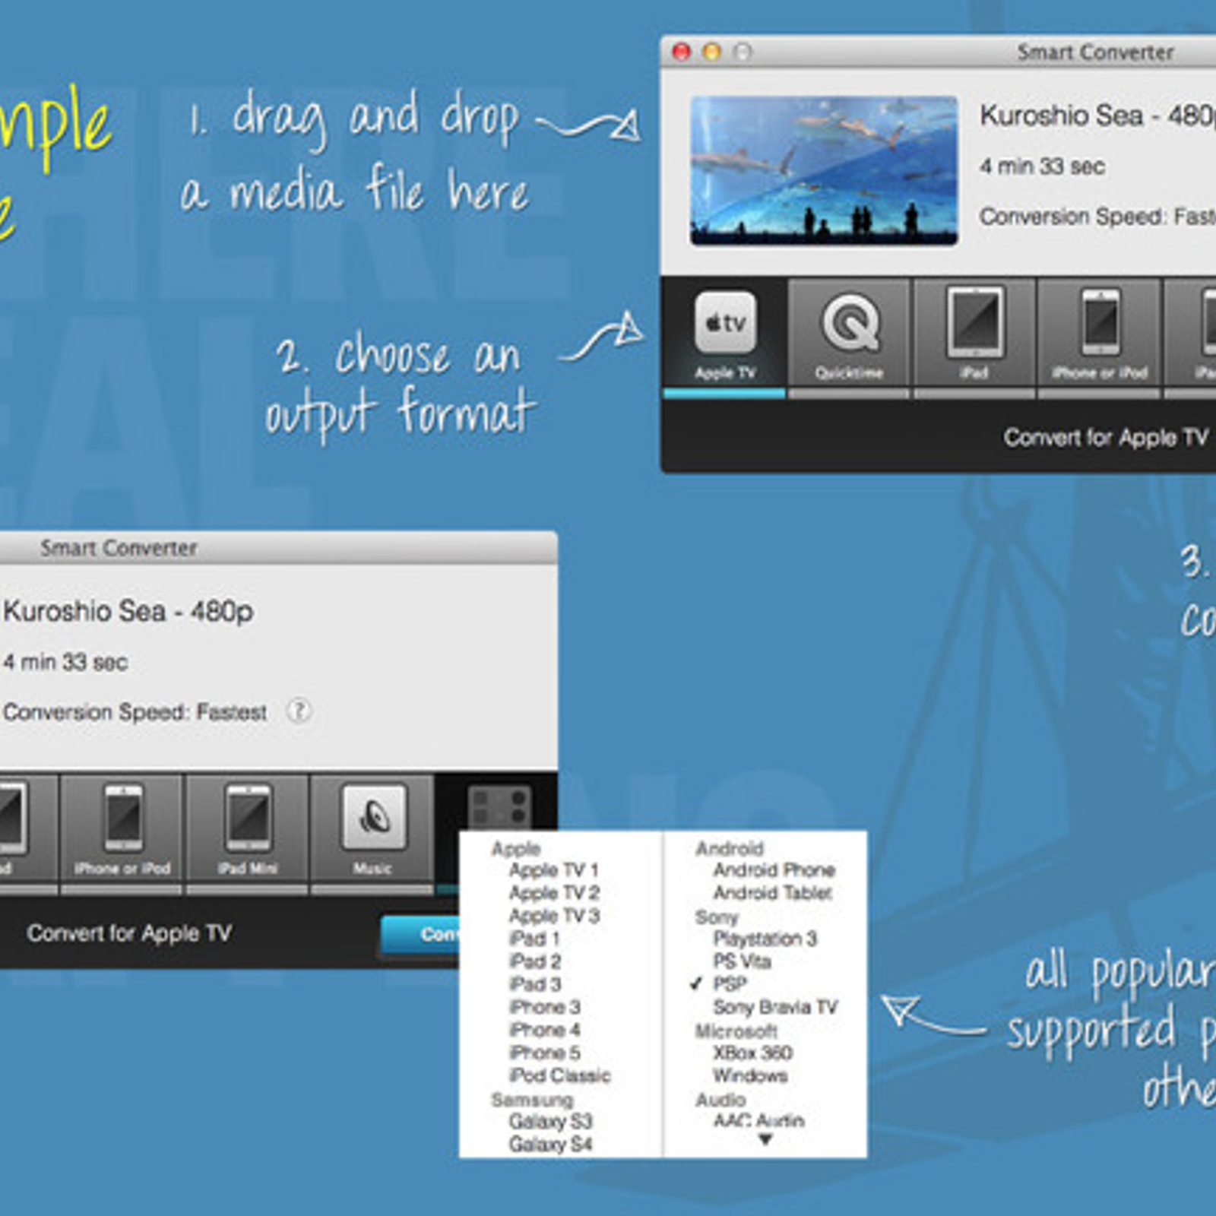Choose Android Tablet from menu

coord(772,892)
